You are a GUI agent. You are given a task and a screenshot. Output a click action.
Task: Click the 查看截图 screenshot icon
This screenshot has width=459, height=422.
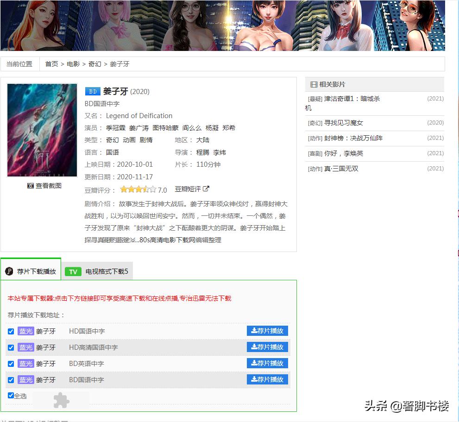(x=30, y=185)
